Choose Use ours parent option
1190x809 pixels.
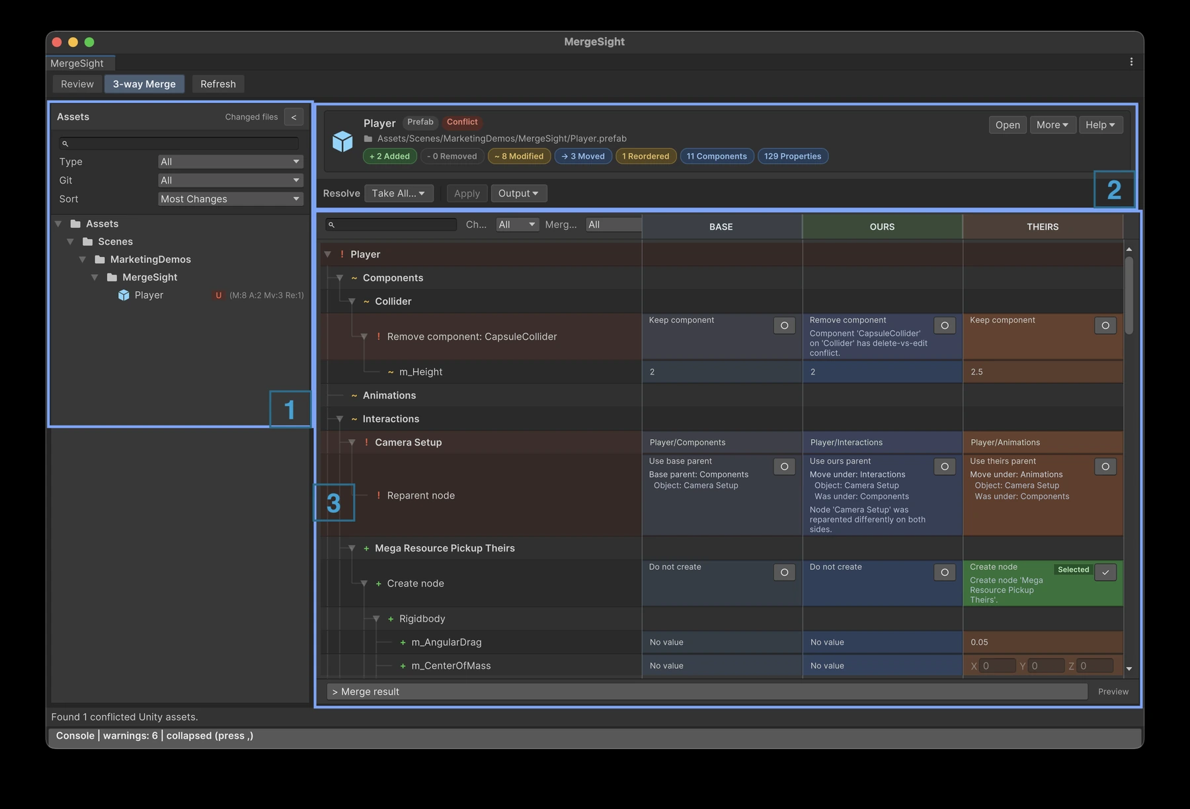(x=945, y=467)
